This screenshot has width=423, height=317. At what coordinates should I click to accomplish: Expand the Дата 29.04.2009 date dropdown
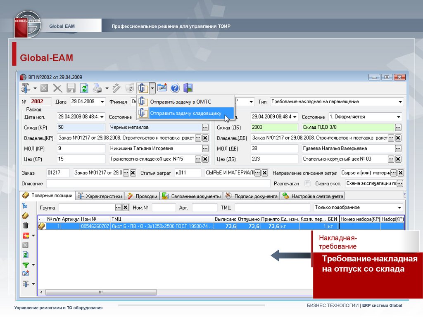coord(102,102)
